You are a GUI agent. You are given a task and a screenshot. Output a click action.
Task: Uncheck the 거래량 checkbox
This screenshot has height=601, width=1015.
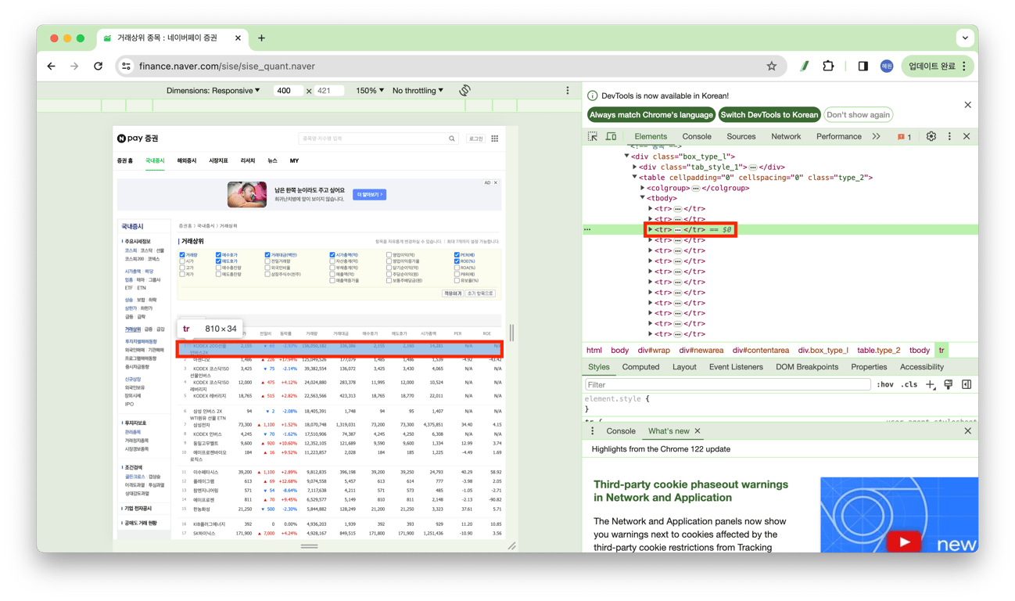[182, 255]
